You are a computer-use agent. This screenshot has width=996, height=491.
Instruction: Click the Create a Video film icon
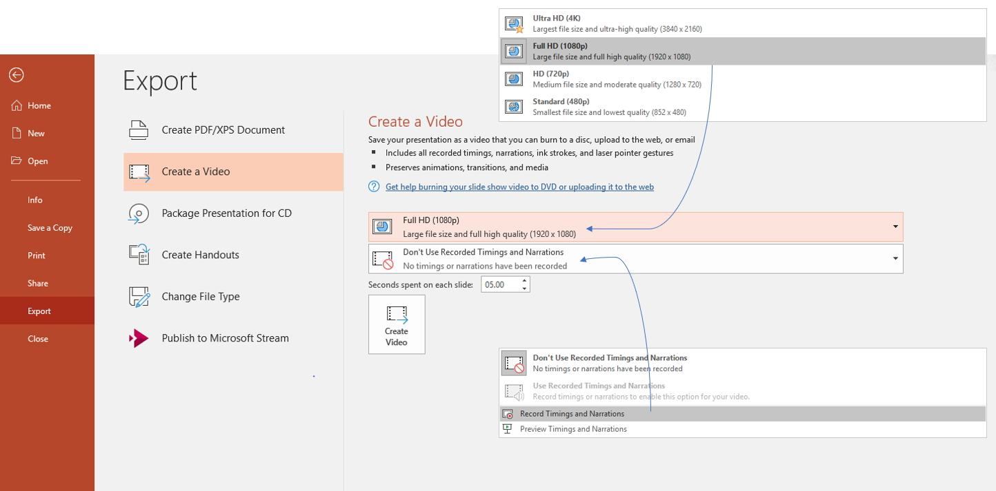139,171
